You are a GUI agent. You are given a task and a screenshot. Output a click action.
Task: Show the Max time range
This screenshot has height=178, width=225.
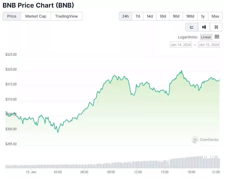pyautogui.click(x=215, y=16)
